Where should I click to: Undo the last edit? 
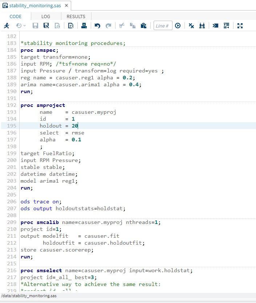tap(97, 26)
